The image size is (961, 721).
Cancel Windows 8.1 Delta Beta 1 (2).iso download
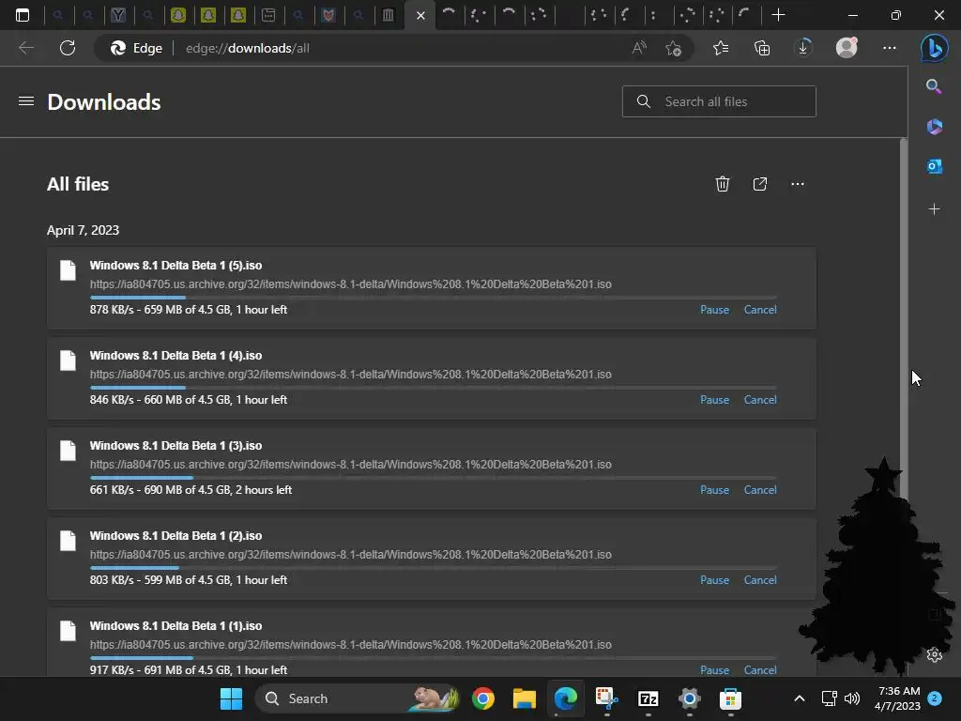[760, 580]
